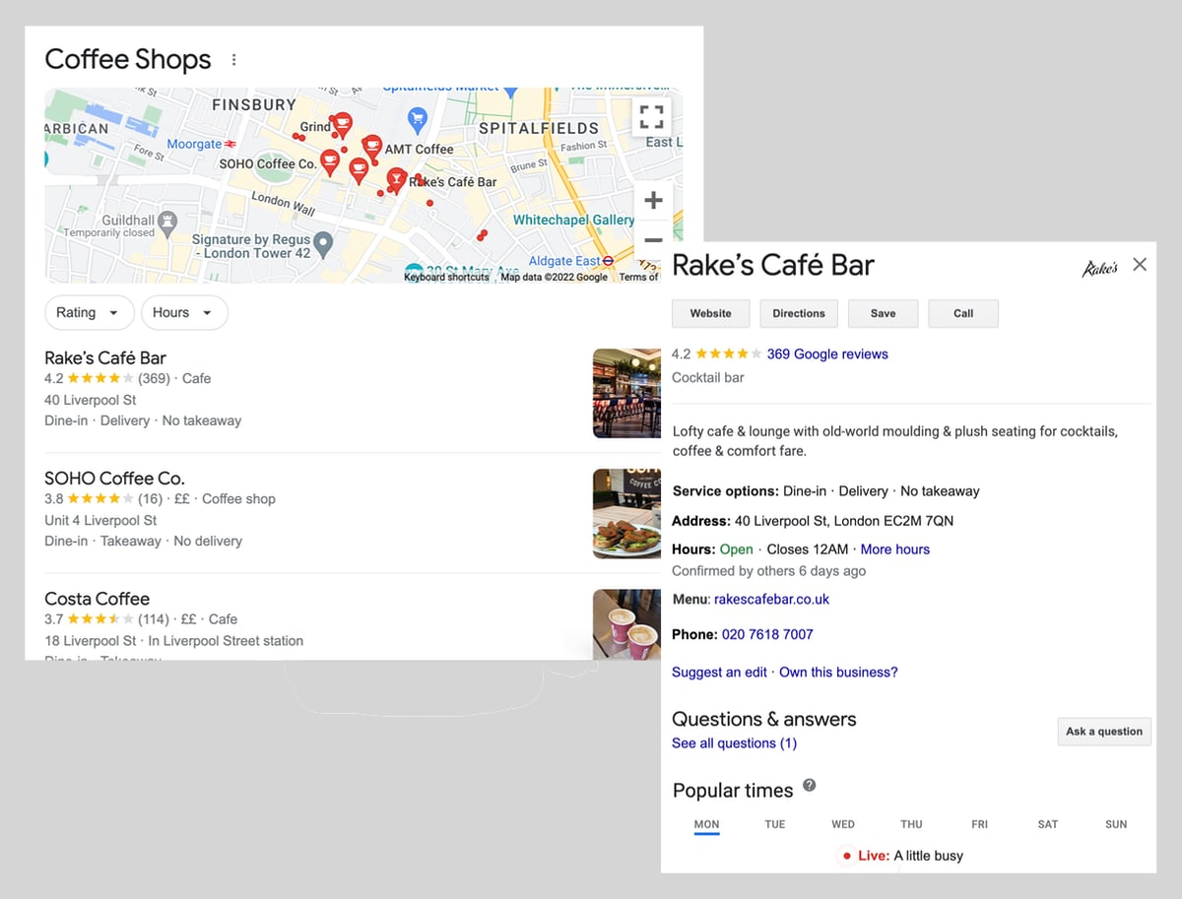Select the Guildhall landmark marker
Viewport: 1182px width, 899px height.
pyautogui.click(x=167, y=223)
